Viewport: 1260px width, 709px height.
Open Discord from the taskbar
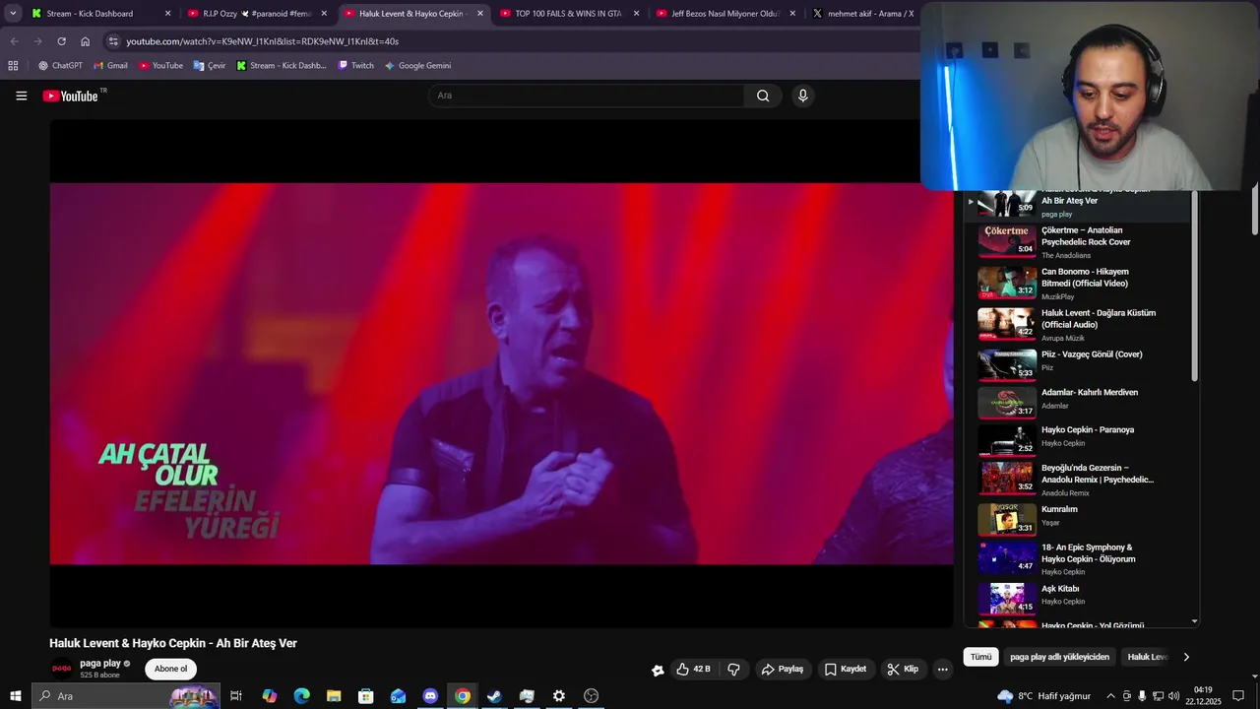[x=430, y=696]
